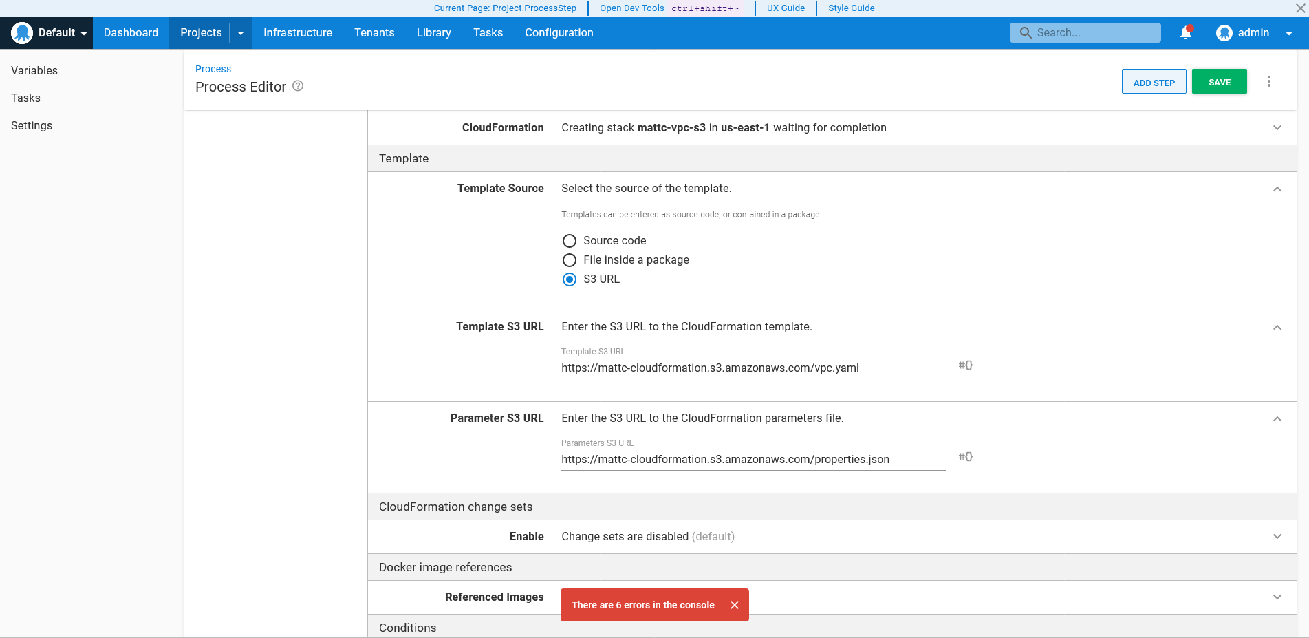Navigate to the Infrastructure section
The image size is (1309, 638).
click(x=298, y=32)
